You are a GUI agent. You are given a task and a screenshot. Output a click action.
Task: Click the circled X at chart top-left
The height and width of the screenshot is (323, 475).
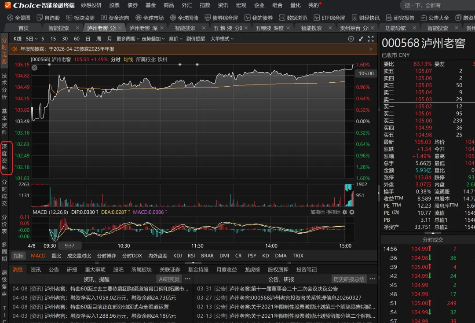(x=35, y=68)
